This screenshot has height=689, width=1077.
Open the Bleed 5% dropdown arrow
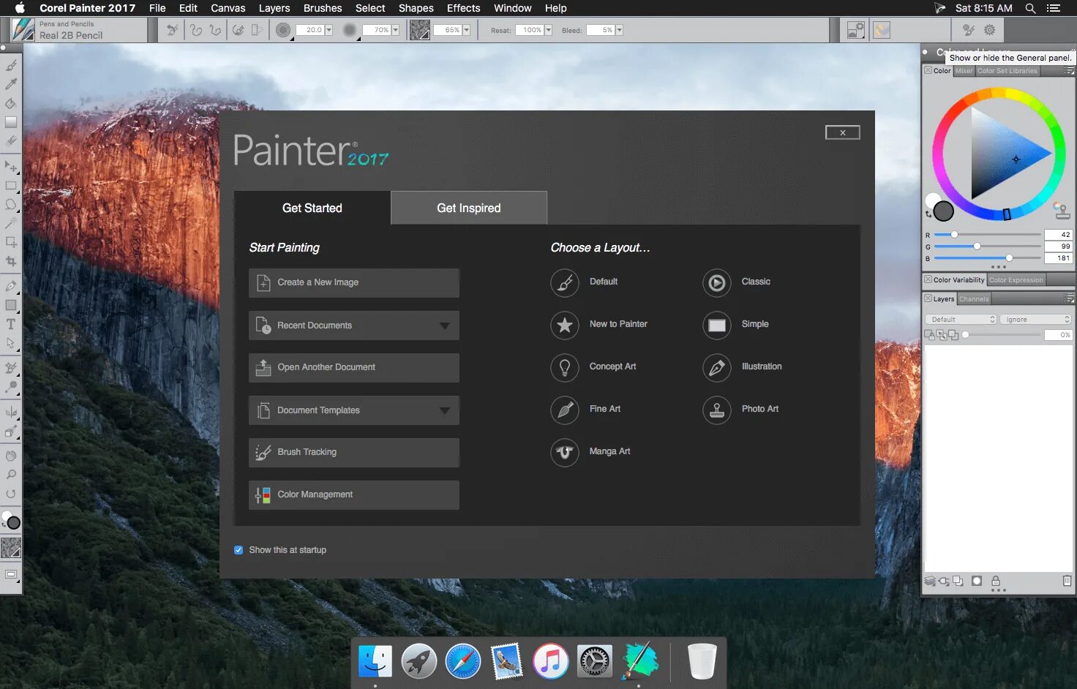point(619,30)
